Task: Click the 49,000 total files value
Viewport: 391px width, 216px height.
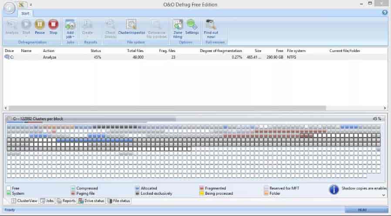Action: [138, 57]
